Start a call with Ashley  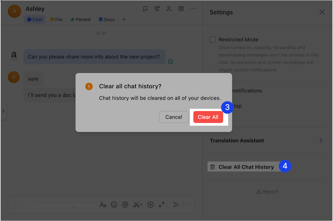pos(157,8)
